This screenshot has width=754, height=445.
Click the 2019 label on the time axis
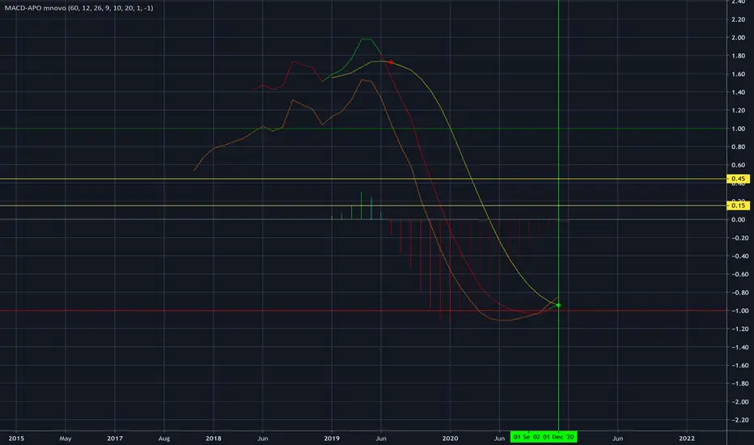pyautogui.click(x=332, y=439)
